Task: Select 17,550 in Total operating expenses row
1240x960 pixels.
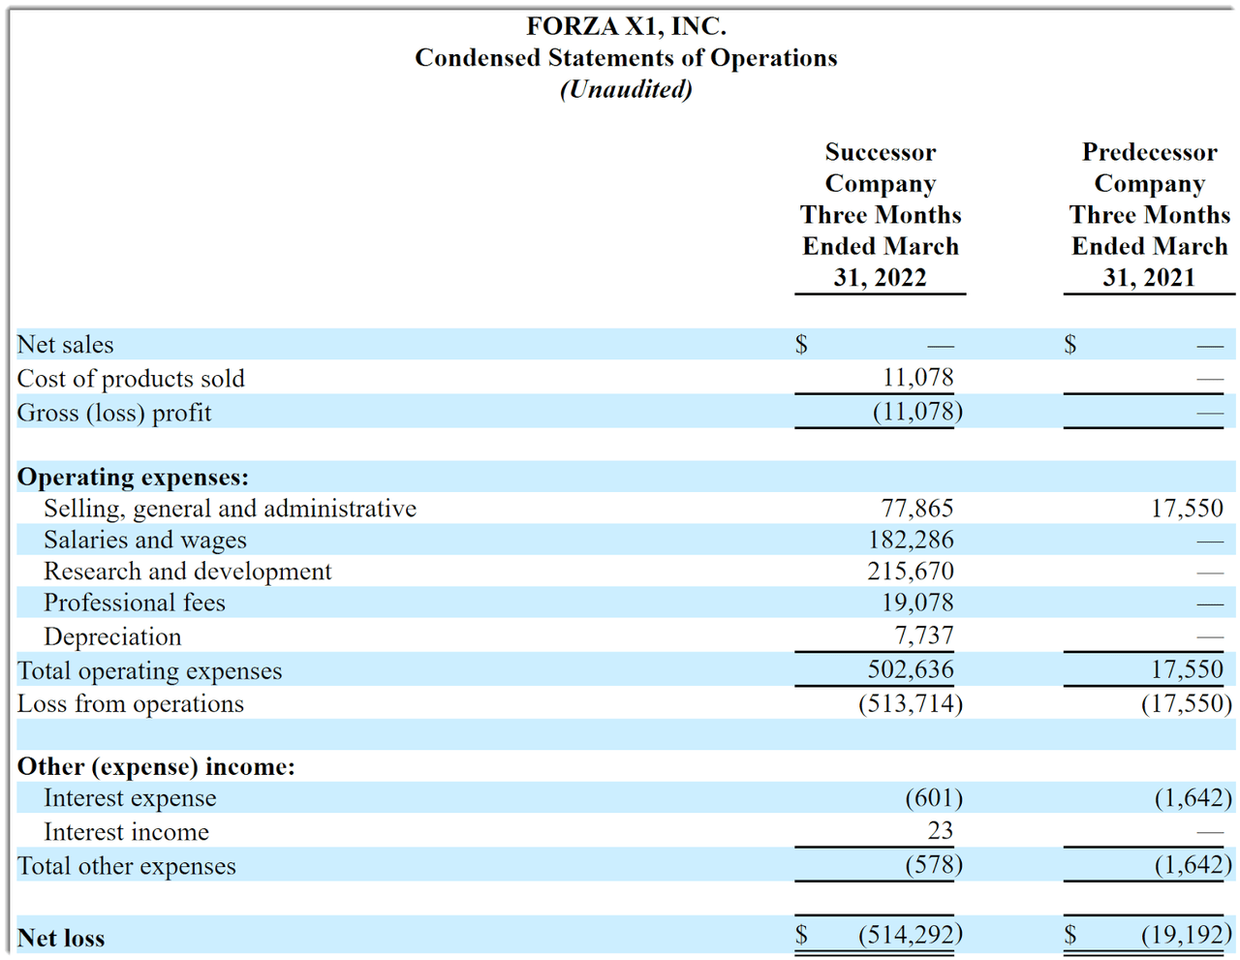Action: tap(1187, 669)
